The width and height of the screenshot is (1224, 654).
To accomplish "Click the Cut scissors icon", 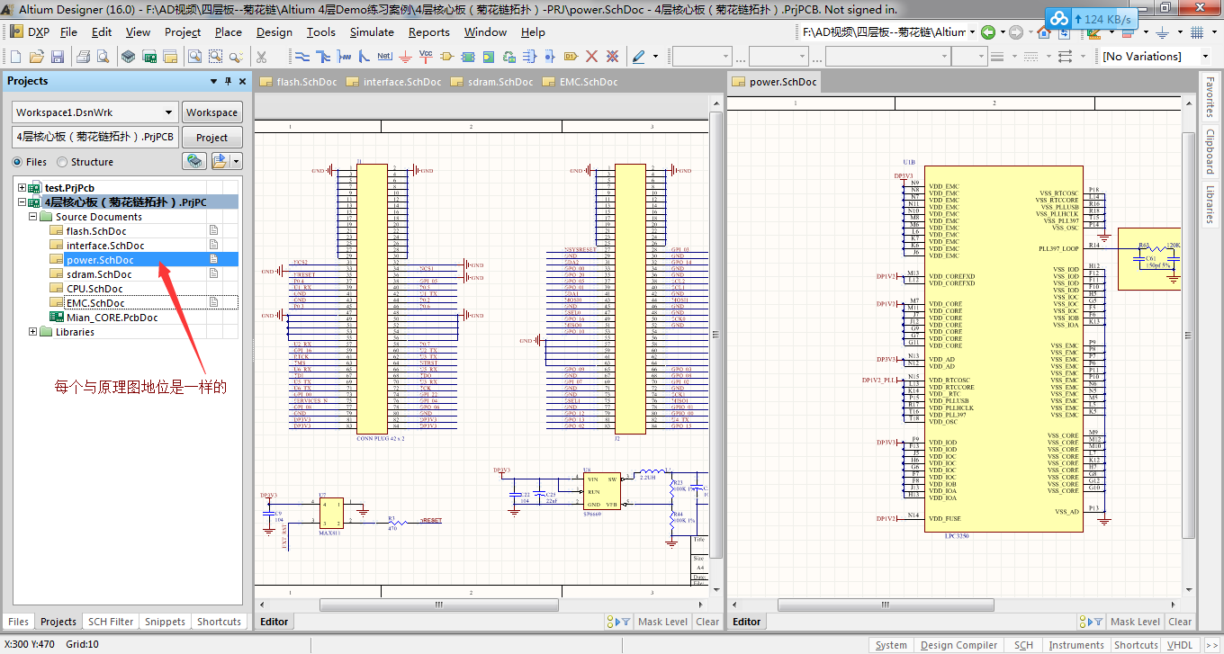I will (x=261, y=57).
